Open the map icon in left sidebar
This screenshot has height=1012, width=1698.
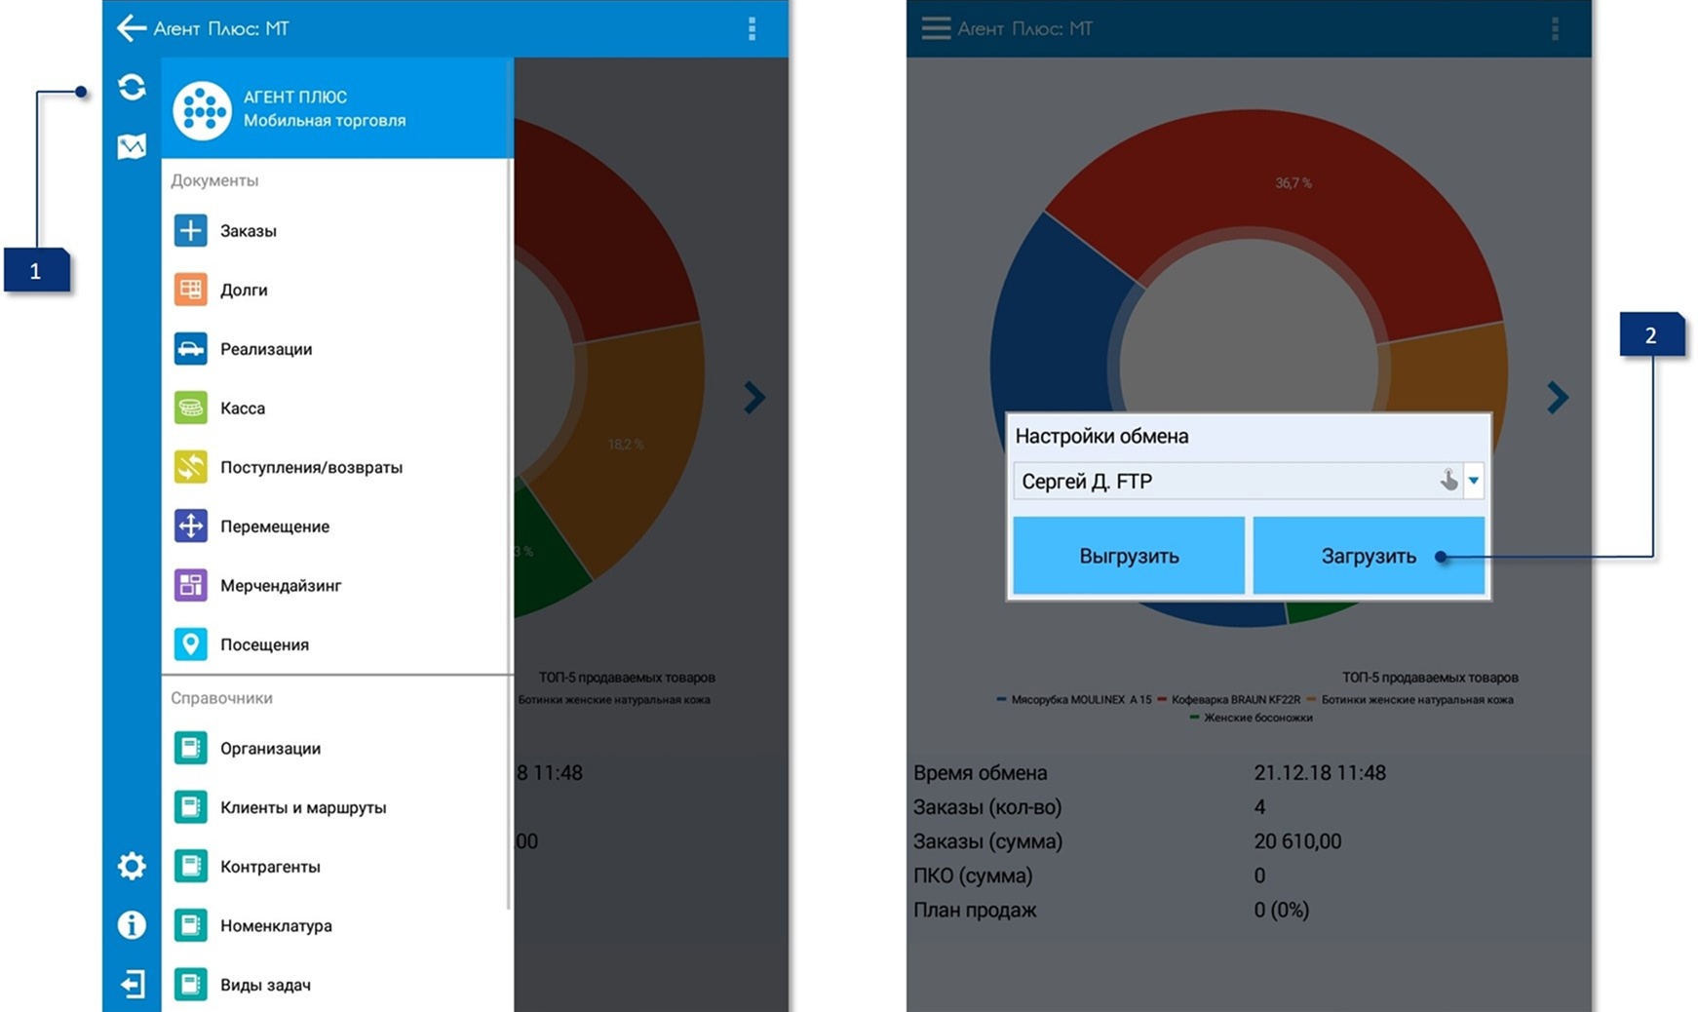(x=132, y=146)
